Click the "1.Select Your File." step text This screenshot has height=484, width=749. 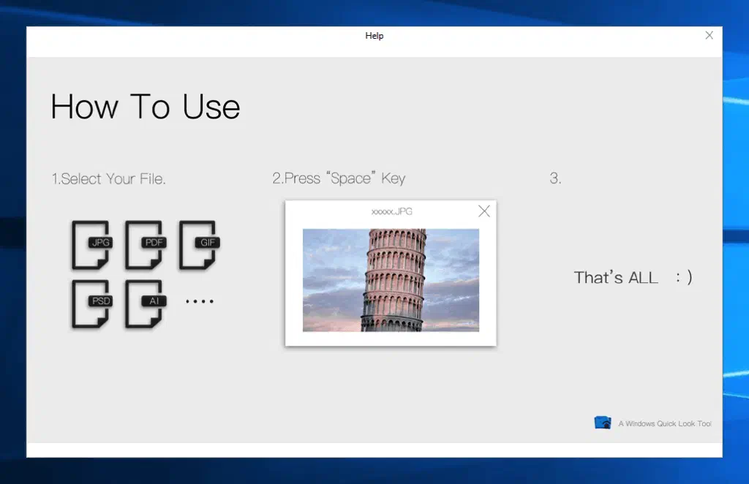(108, 178)
